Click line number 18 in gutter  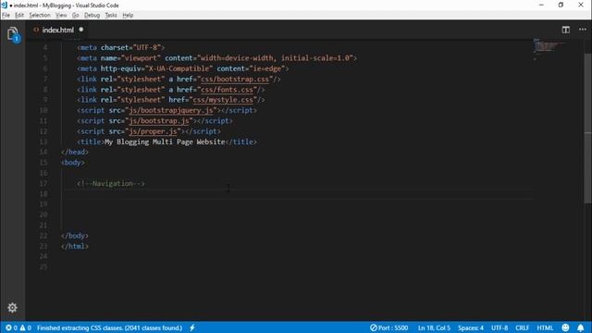tap(43, 194)
